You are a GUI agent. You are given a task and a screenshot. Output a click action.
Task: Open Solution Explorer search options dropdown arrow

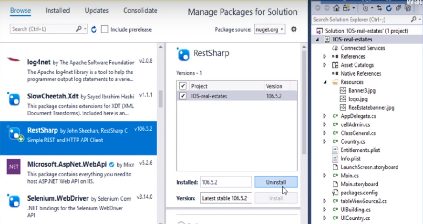point(420,19)
